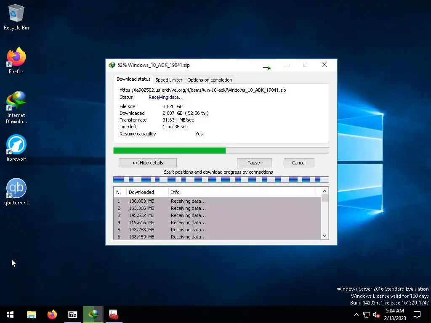Image resolution: width=431 pixels, height=323 pixels.
Task: Open the Recycle Bin desktop icon
Action: coord(16,17)
